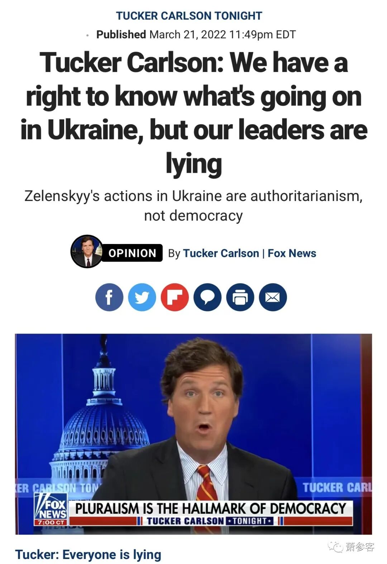Open comments speech bubble icon
Image resolution: width=387 pixels, height=564 pixels.
coord(207,297)
